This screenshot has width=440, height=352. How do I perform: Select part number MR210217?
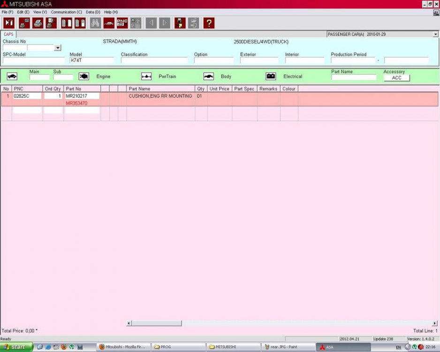click(x=82, y=96)
